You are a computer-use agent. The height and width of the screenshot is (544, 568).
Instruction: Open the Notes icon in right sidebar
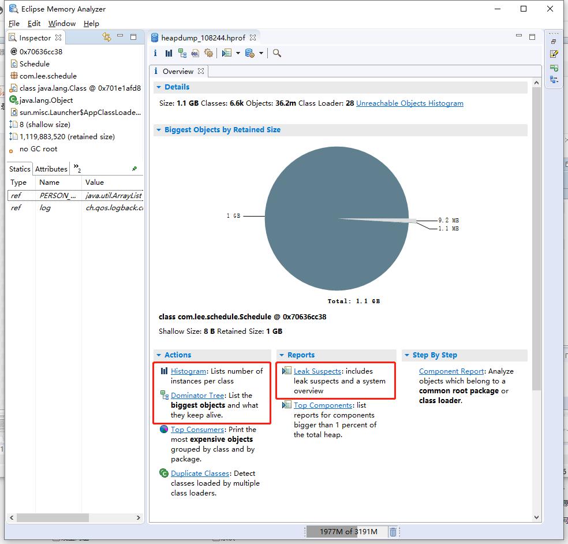[x=554, y=54]
